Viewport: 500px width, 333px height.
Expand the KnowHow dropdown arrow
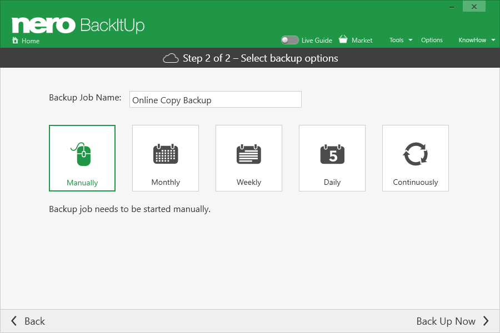[493, 40]
